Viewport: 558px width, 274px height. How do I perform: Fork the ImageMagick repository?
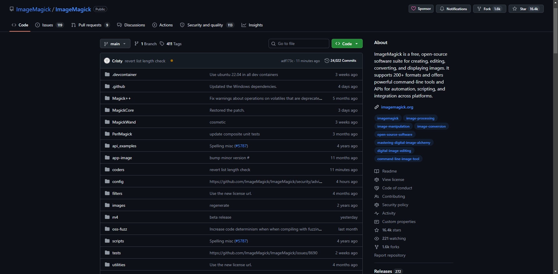[x=490, y=9]
